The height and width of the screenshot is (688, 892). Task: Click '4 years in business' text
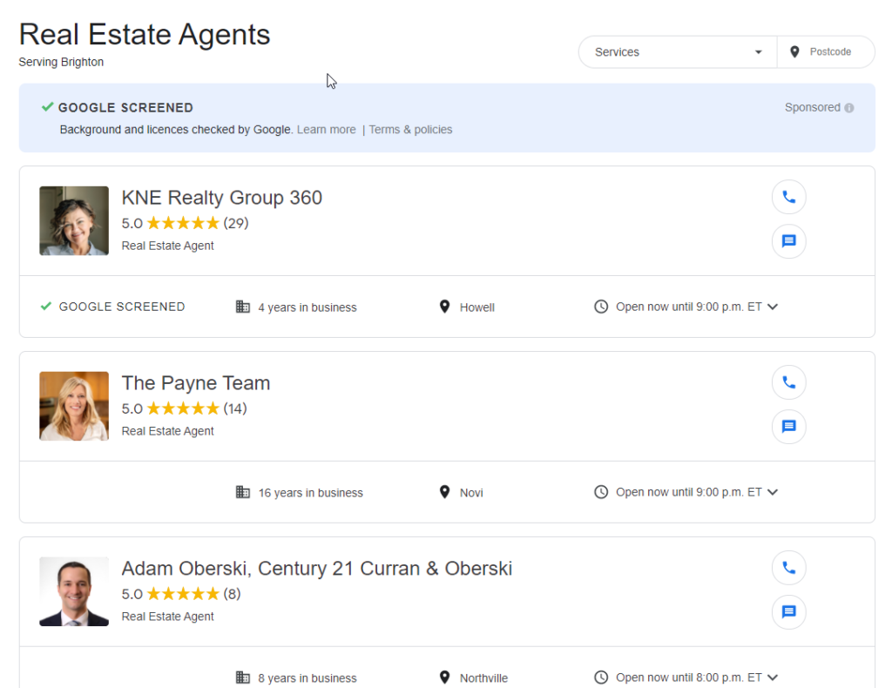pos(307,307)
